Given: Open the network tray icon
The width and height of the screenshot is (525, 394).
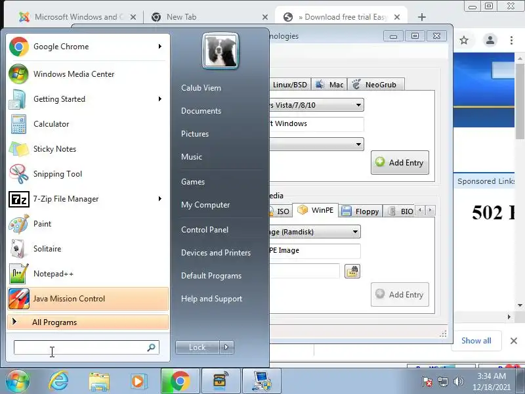Looking at the screenshot, I should [443, 382].
